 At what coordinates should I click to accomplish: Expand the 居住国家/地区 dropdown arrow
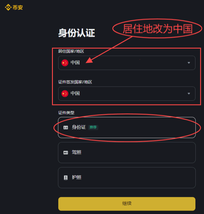point(189,63)
